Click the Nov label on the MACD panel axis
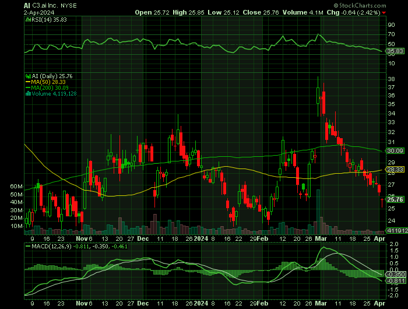Viewport: 408px width, 309px height. pos(82,304)
